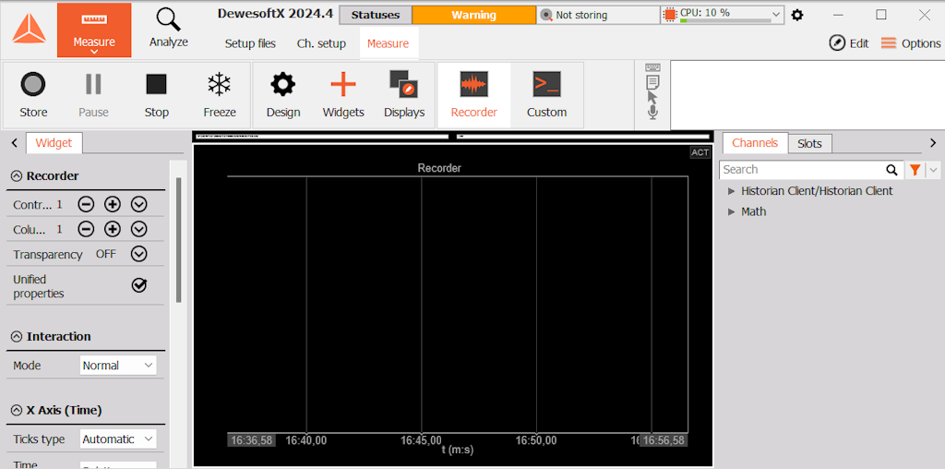Switch to the Widget tab
Screen dimensions: 945x469
pyautogui.click(x=54, y=143)
